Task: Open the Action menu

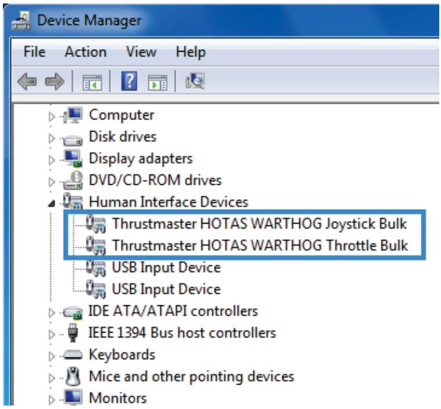Action: coord(86,52)
